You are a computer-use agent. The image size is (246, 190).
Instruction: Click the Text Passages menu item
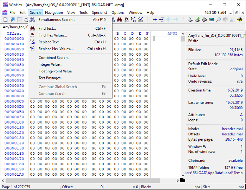[51, 78]
